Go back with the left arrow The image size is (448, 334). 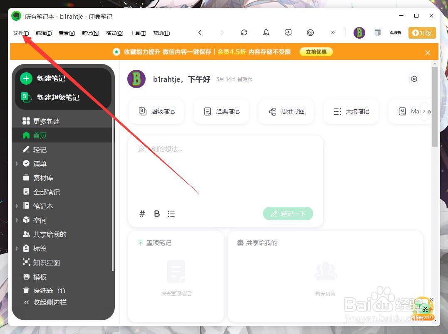tap(200, 32)
